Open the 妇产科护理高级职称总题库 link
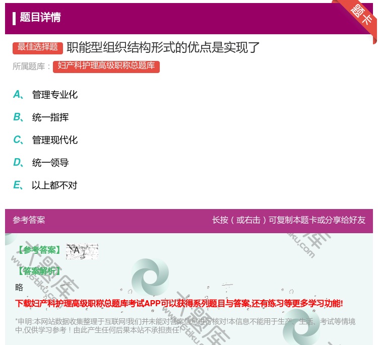The image size is (378, 345). 106,66
